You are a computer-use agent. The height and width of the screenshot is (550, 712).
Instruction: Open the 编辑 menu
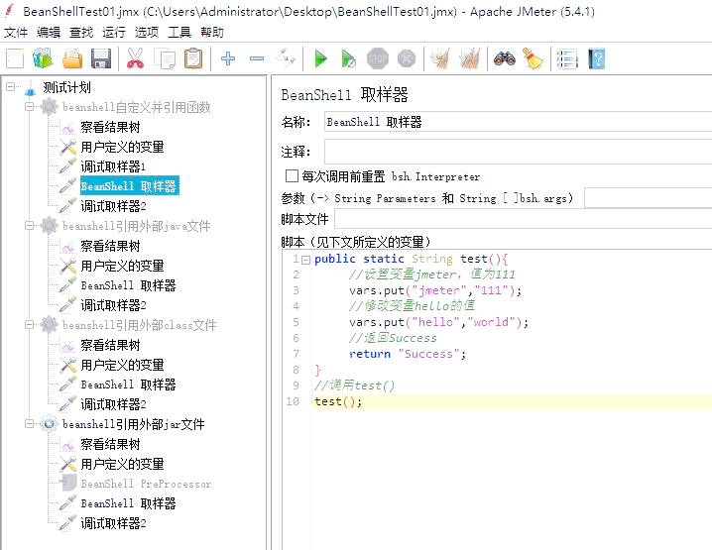point(49,33)
